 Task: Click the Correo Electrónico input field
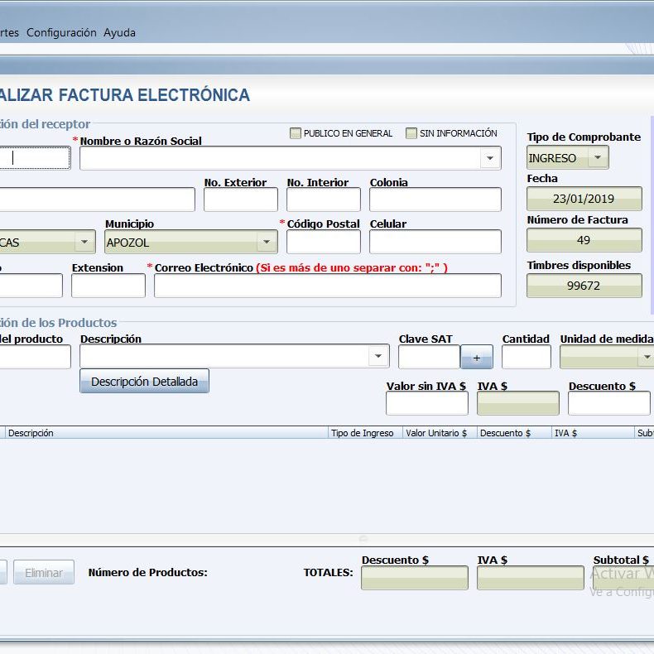(327, 286)
